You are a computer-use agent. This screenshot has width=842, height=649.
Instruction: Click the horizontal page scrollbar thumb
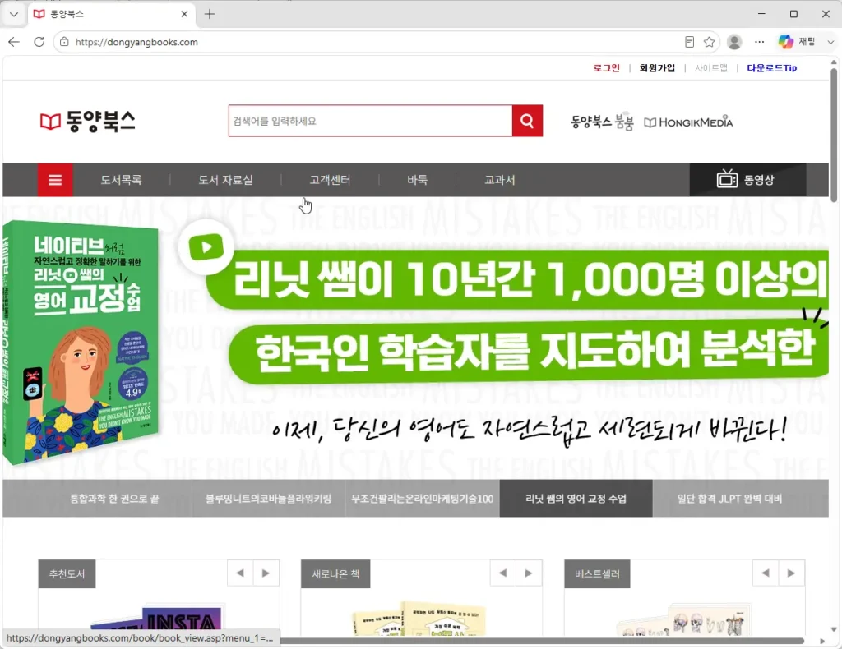[541, 641]
